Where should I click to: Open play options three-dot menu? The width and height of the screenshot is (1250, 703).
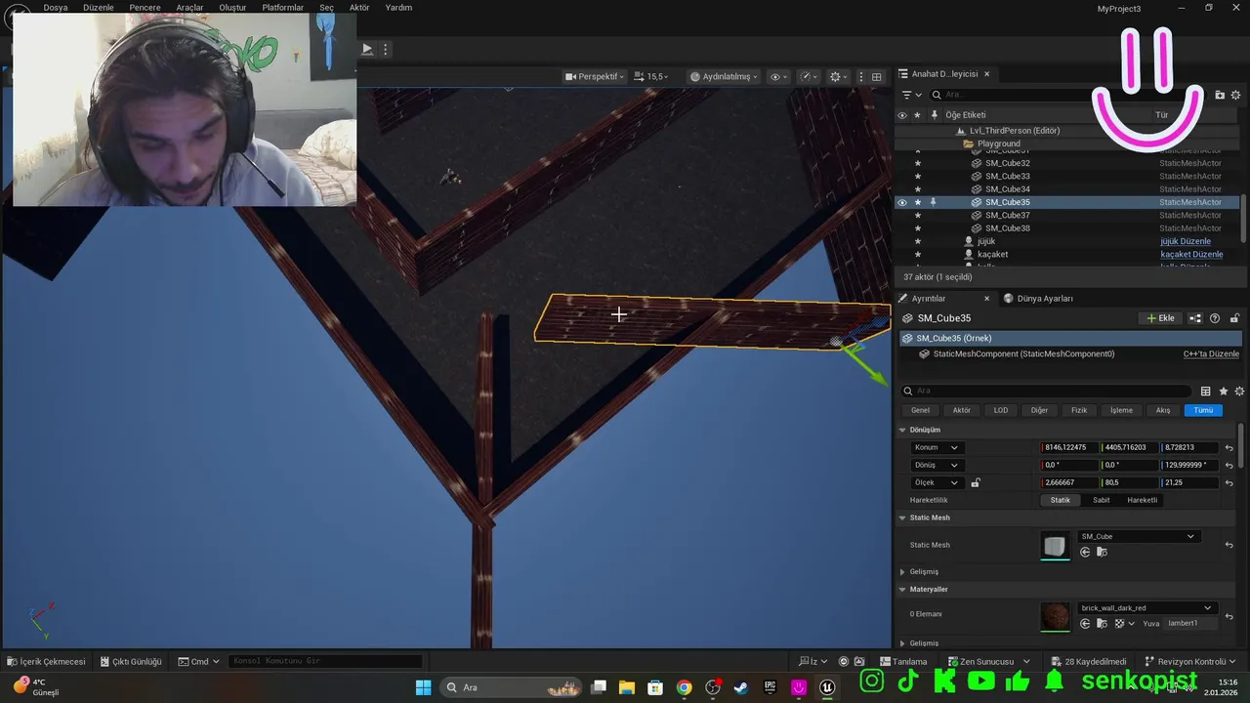(386, 49)
